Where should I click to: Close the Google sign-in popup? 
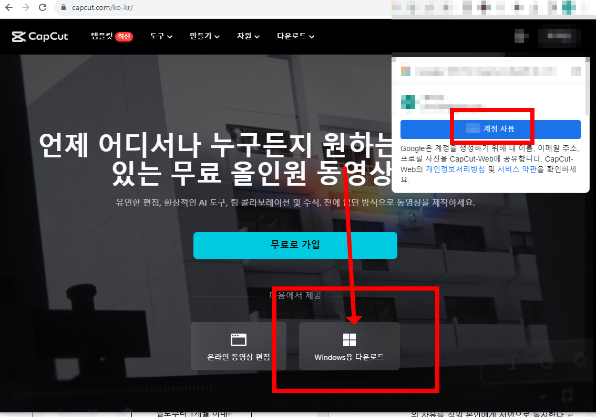(x=576, y=71)
